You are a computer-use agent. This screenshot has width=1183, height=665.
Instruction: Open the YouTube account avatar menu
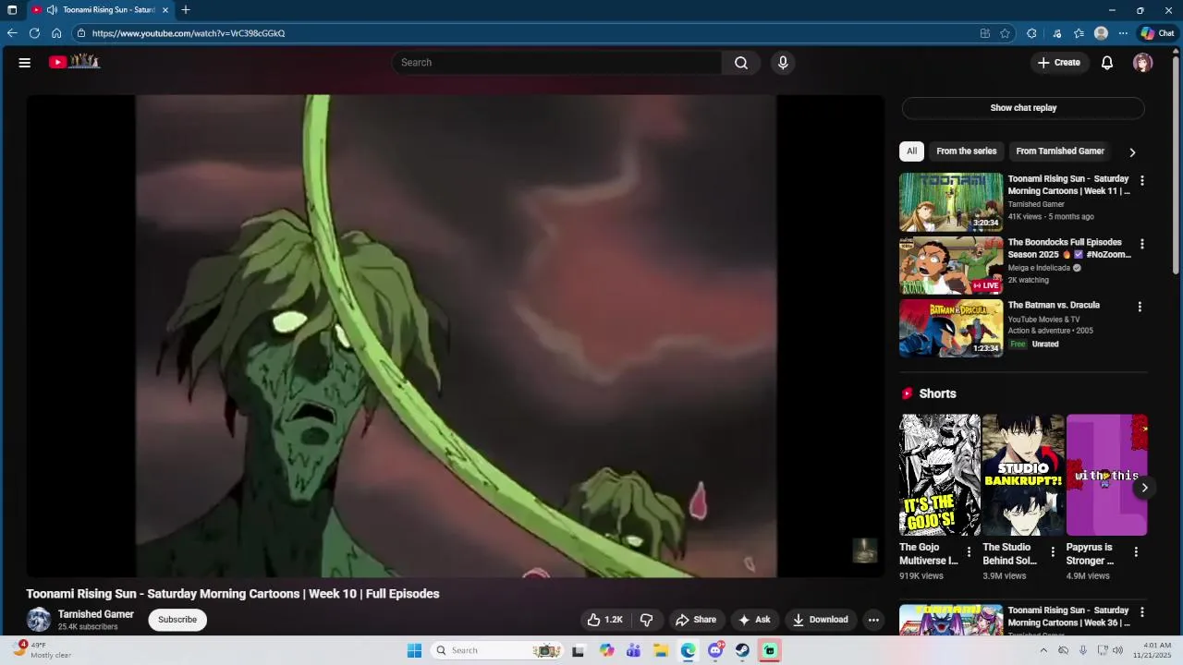pos(1143,63)
